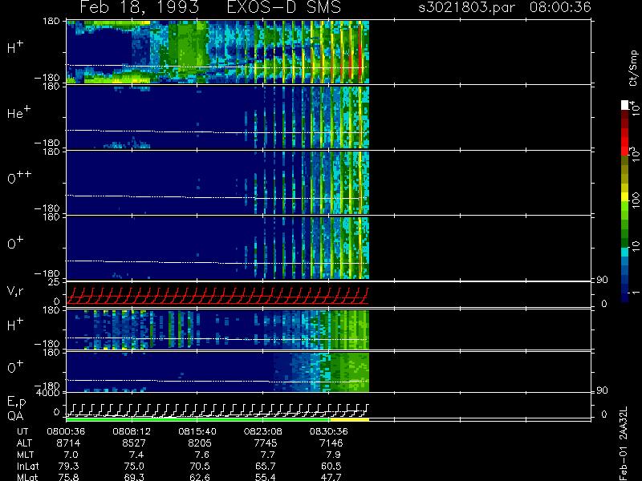The height and width of the screenshot is (481, 642).
Task: Select the InLat value "70.5"
Action: tap(200, 467)
